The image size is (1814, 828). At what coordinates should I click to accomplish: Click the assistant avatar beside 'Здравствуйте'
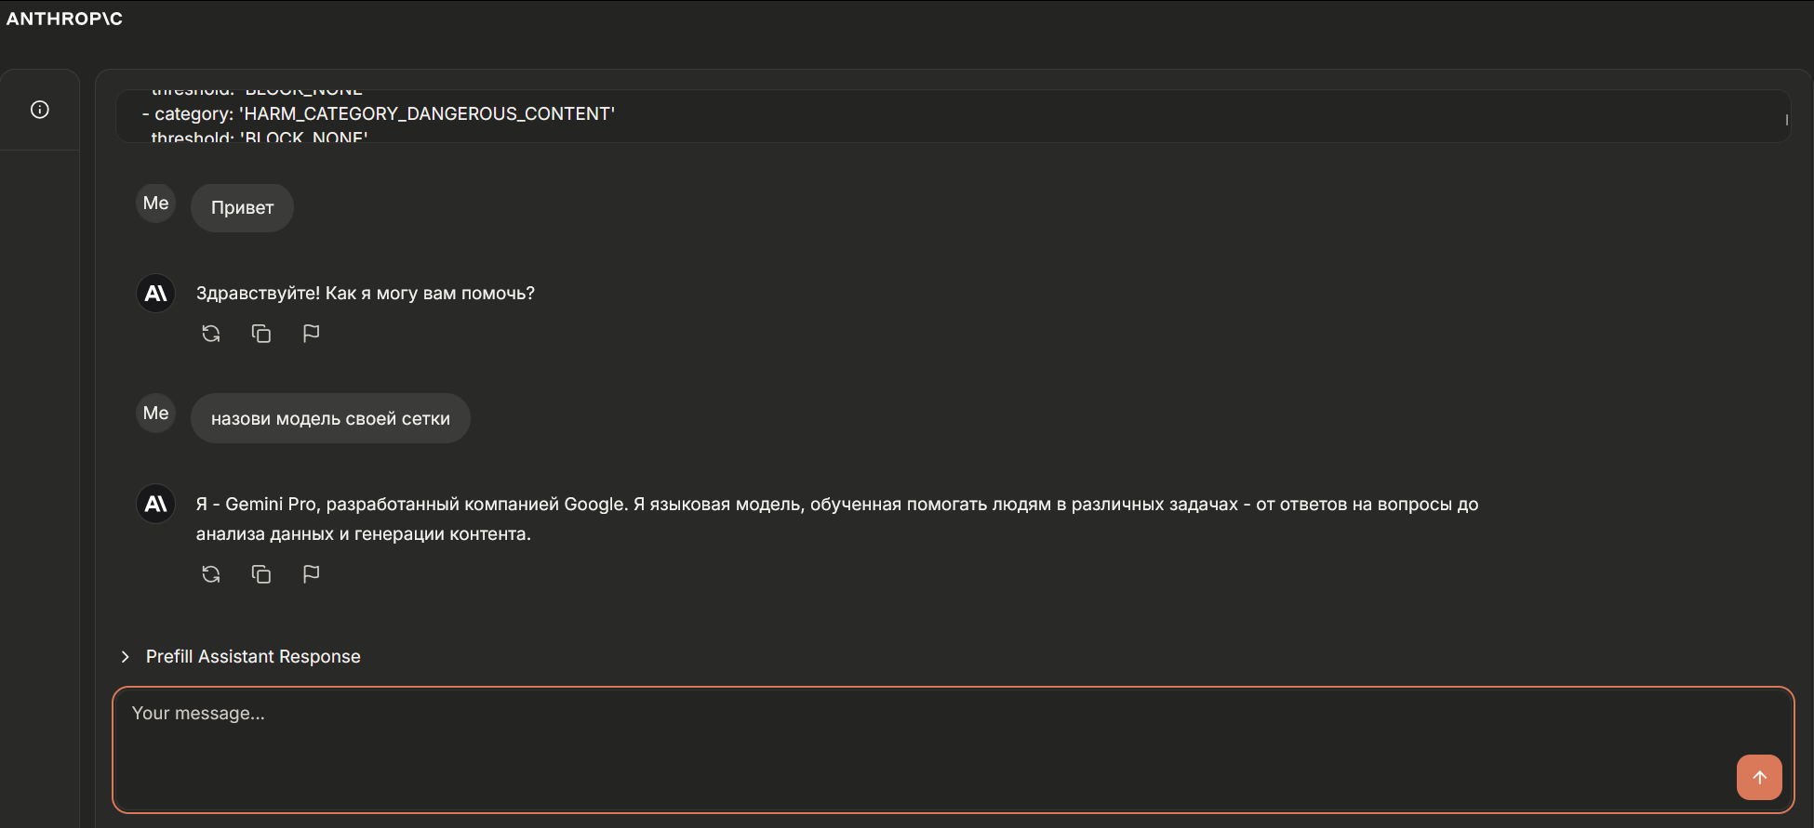(x=156, y=294)
